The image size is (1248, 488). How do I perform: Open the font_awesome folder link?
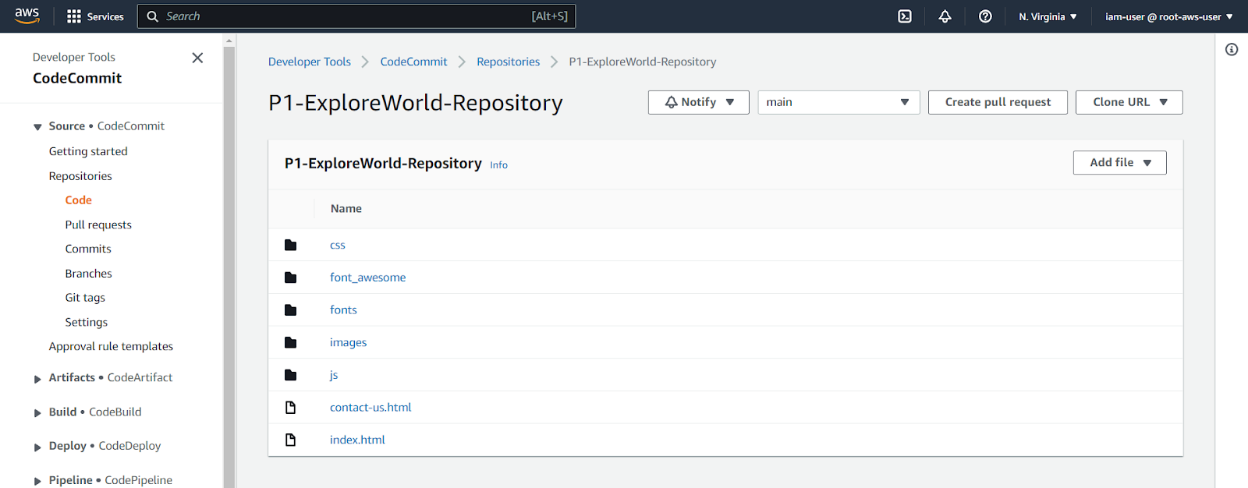click(367, 278)
